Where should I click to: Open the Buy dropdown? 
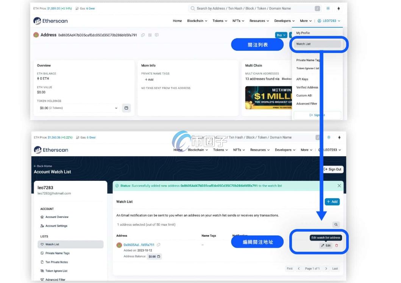(281, 35)
